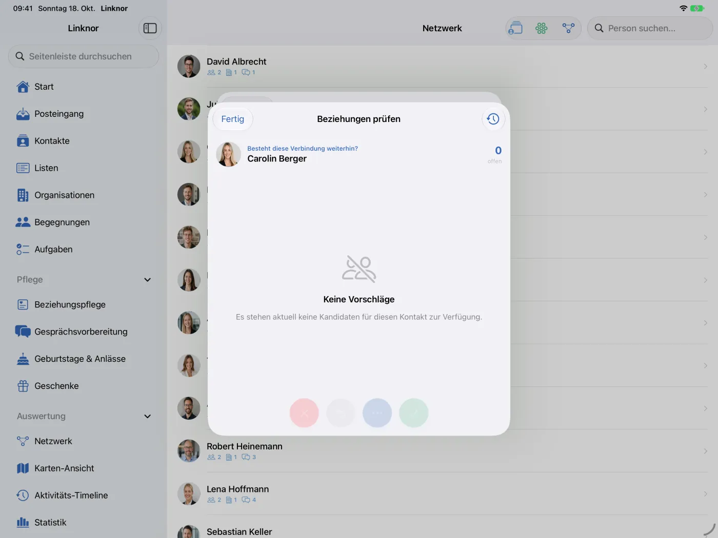Collapse the Auswertung section chevron
The image size is (718, 538).
(148, 416)
